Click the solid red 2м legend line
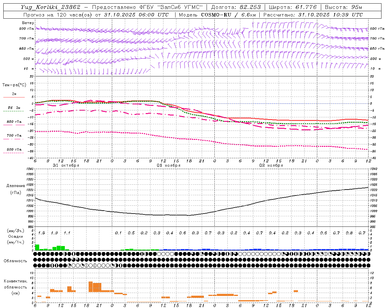 [x=14, y=97]
